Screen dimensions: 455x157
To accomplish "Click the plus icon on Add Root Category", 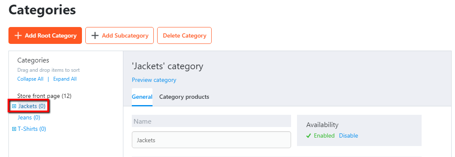I will [x=18, y=35].
